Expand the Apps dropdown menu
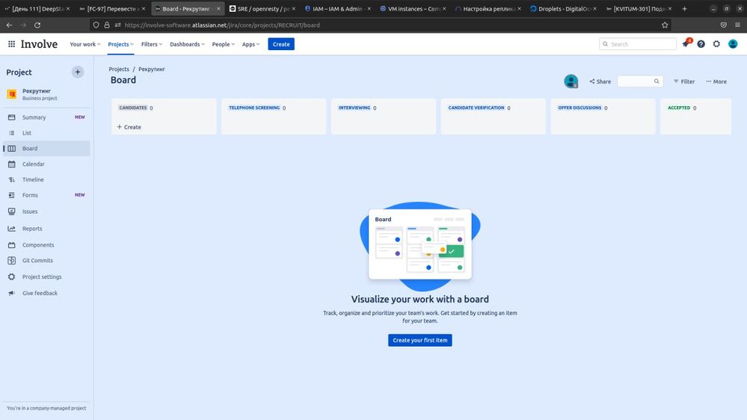Image resolution: width=747 pixels, height=420 pixels. (250, 44)
